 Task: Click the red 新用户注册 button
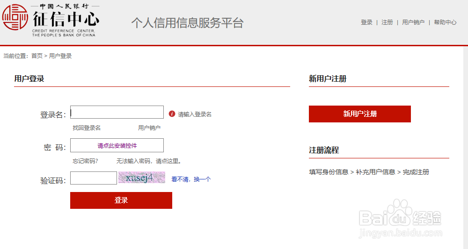(360, 114)
